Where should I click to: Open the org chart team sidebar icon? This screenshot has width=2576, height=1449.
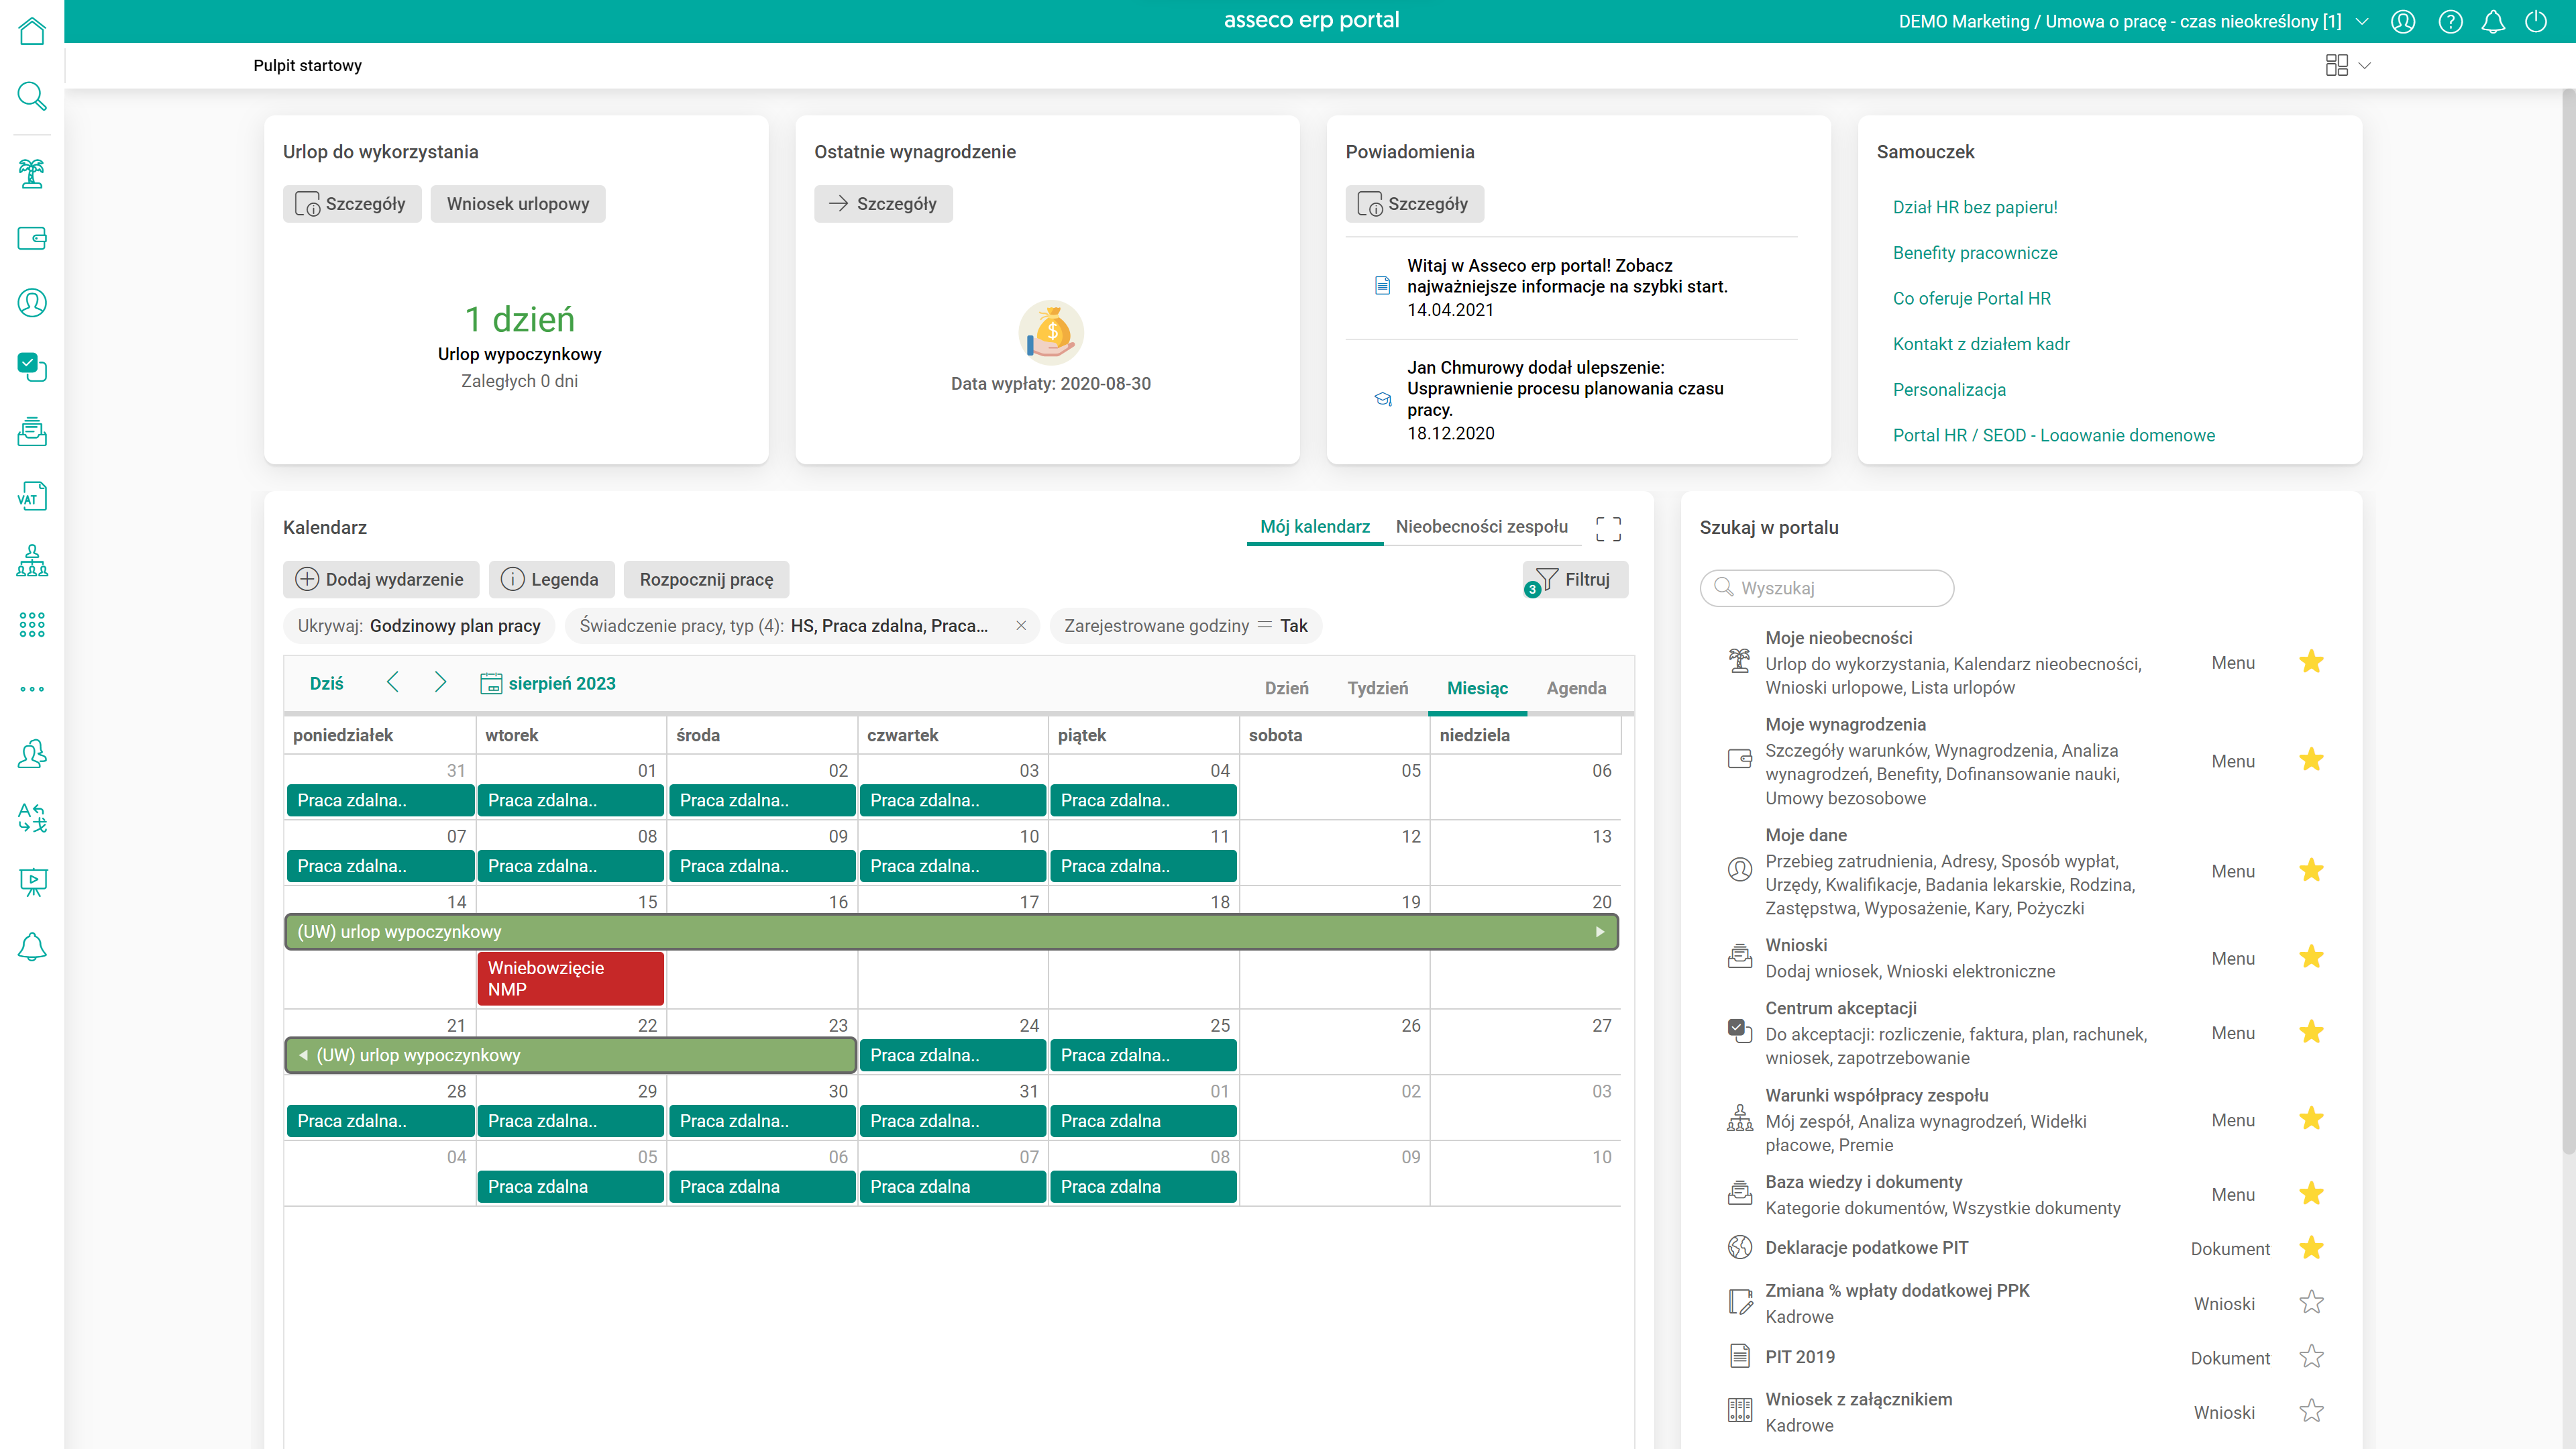pos(32,561)
